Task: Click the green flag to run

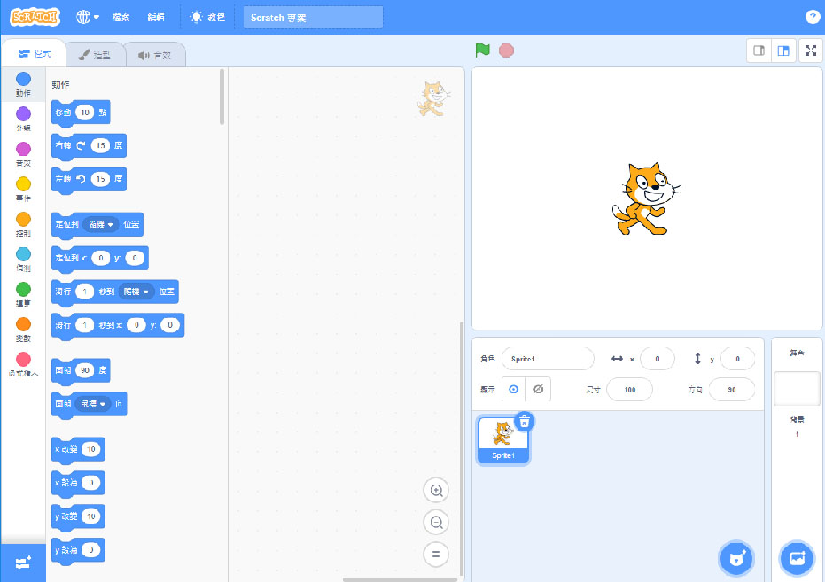Action: pos(482,50)
